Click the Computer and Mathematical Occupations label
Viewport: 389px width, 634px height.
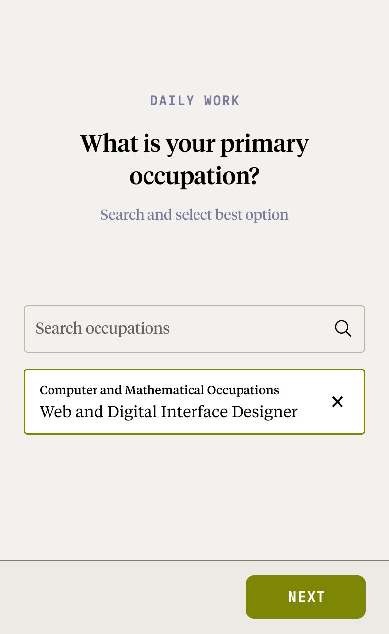click(159, 390)
